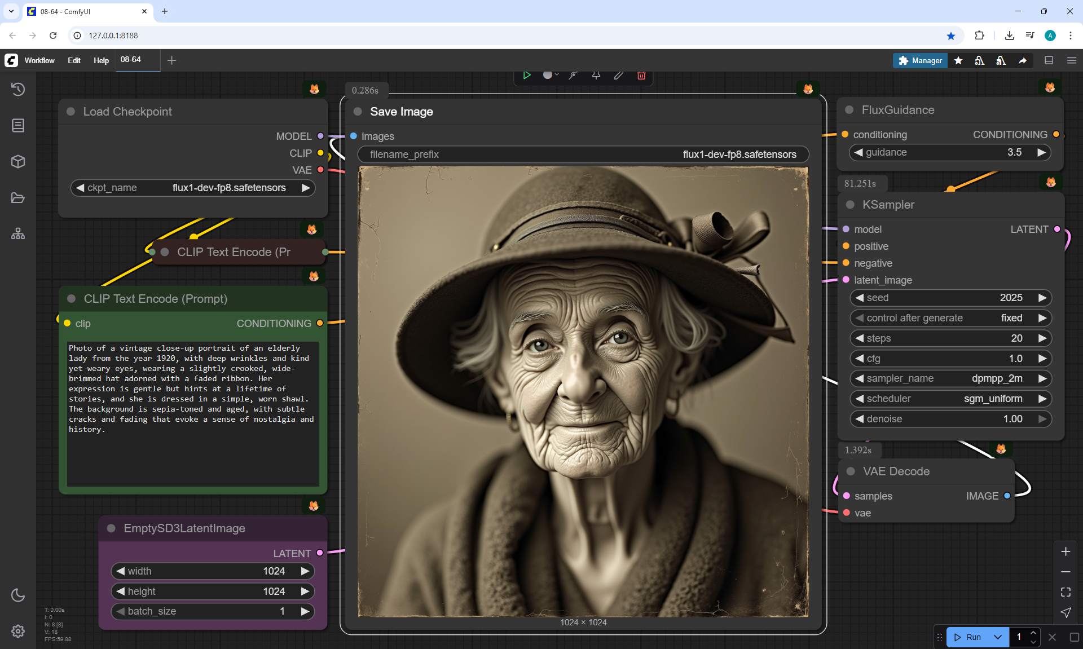The image size is (1083, 649).
Task: Click the red trash delete icon
Action: 641,76
